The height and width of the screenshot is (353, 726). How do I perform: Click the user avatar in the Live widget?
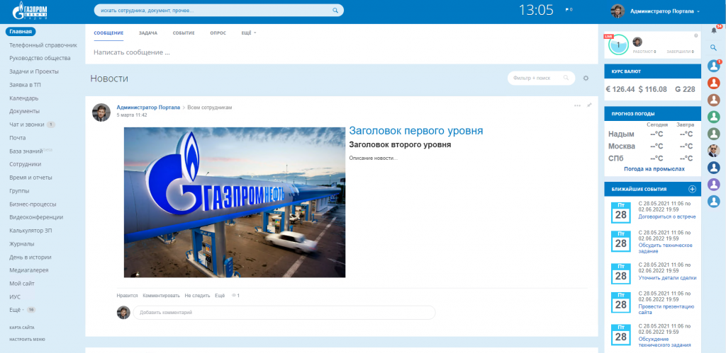point(637,42)
